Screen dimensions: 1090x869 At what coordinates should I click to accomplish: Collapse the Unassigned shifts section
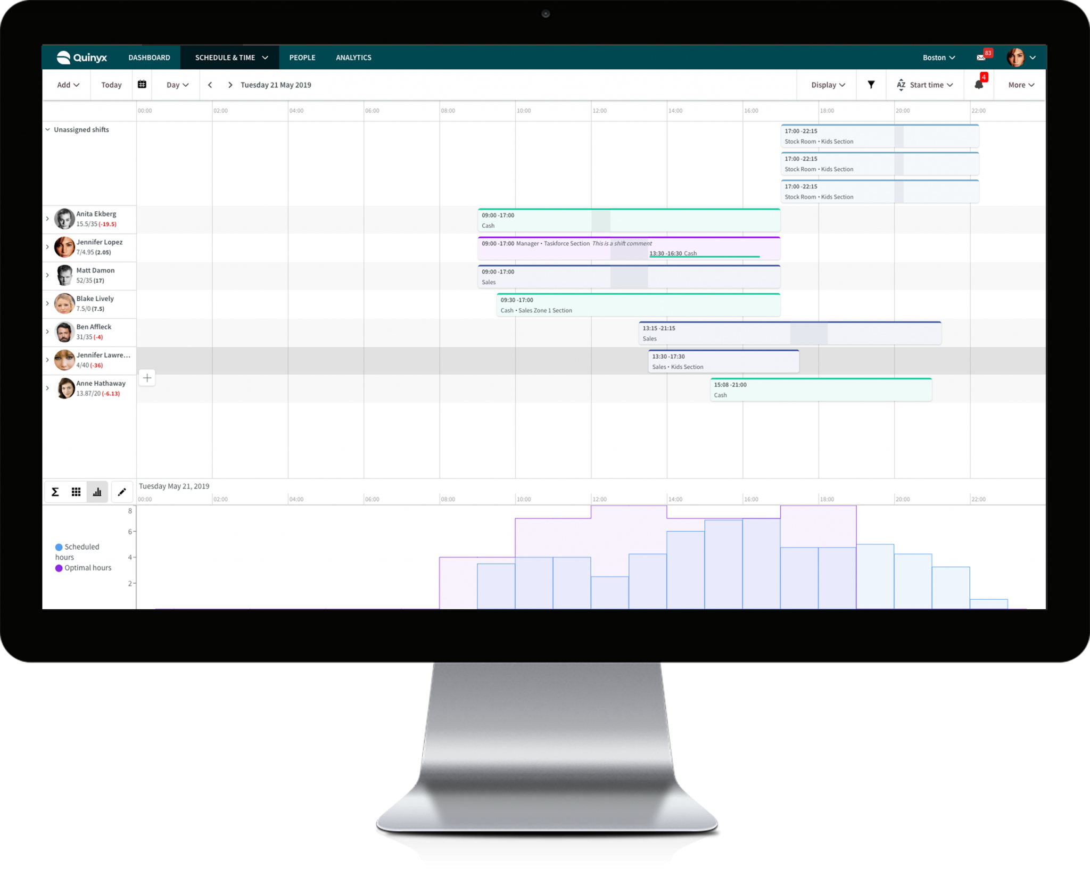click(x=48, y=129)
